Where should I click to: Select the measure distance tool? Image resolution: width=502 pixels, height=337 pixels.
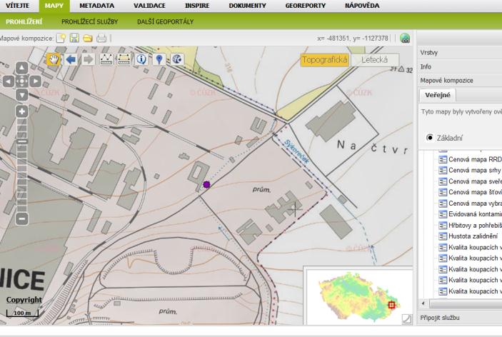(x=106, y=59)
